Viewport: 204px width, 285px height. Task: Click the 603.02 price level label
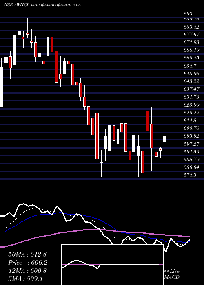(x=191, y=136)
